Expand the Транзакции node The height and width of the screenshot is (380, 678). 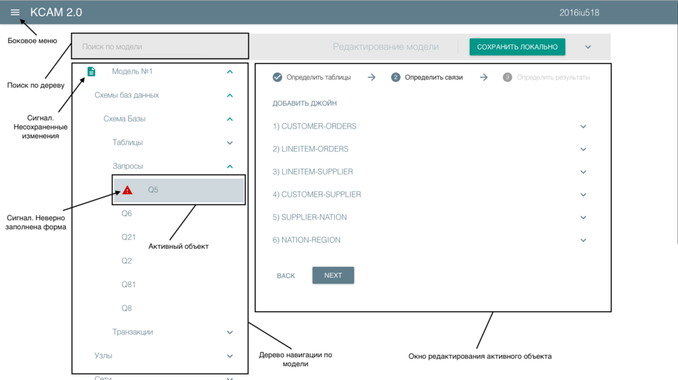tap(230, 333)
